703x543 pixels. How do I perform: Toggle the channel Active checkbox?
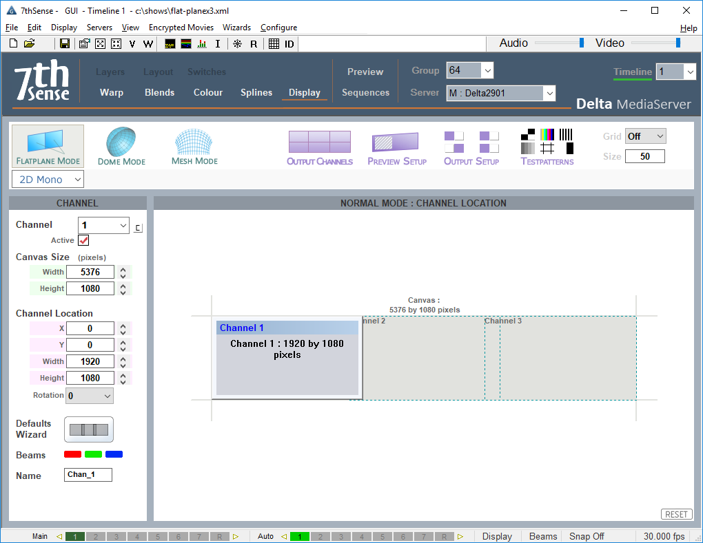pos(83,240)
